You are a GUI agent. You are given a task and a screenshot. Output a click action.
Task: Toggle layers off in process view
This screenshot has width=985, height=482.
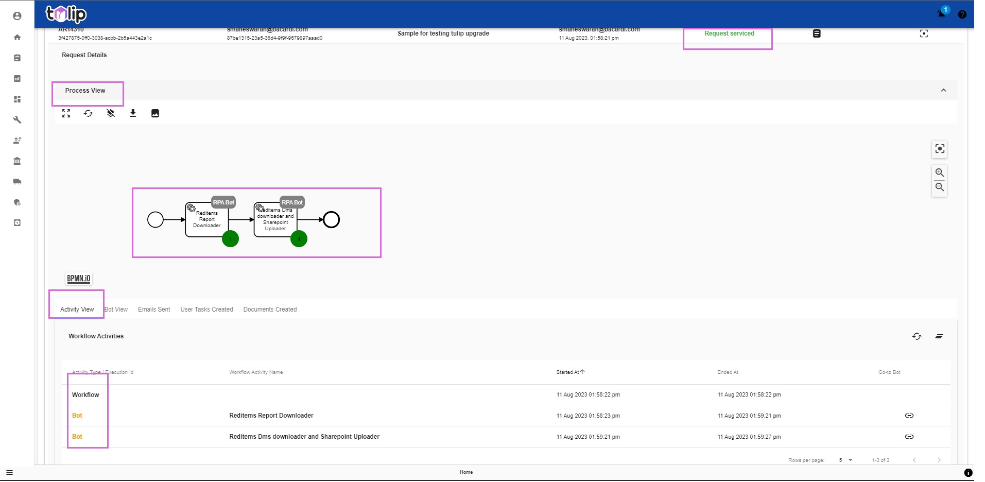click(x=111, y=113)
